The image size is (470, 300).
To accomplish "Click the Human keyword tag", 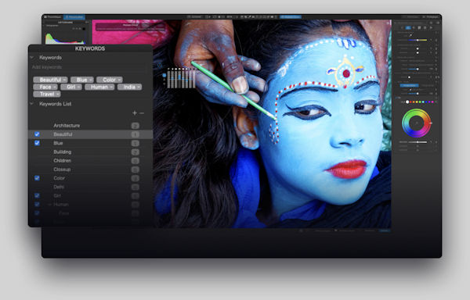I will click(x=99, y=87).
